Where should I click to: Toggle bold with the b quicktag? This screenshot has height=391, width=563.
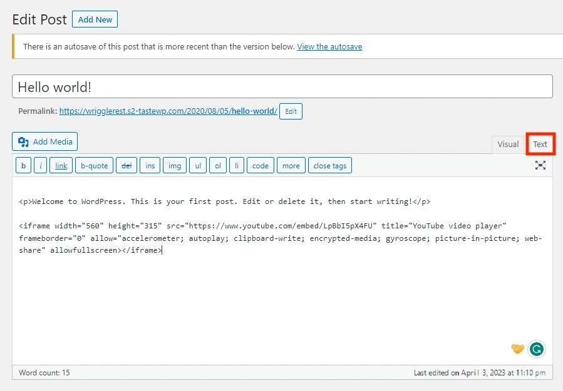coord(23,165)
